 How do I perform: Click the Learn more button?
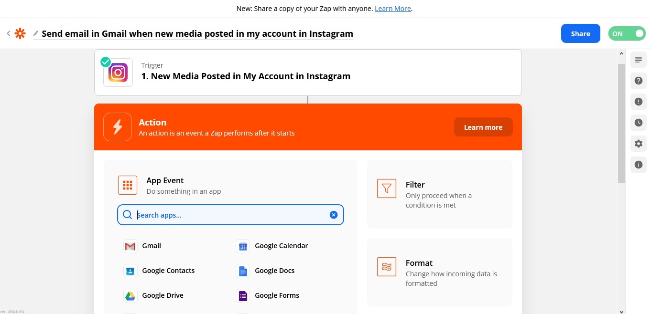[x=483, y=127]
